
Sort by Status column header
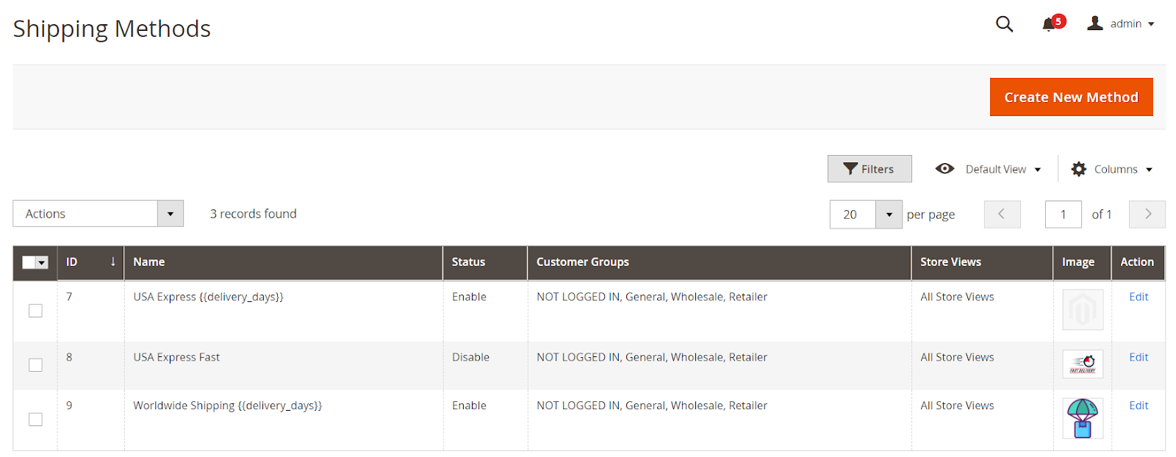click(x=468, y=262)
